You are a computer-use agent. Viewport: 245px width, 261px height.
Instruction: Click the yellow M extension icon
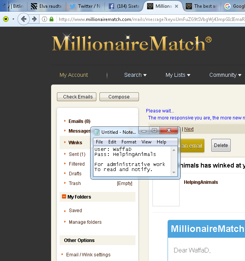pos(6,19)
